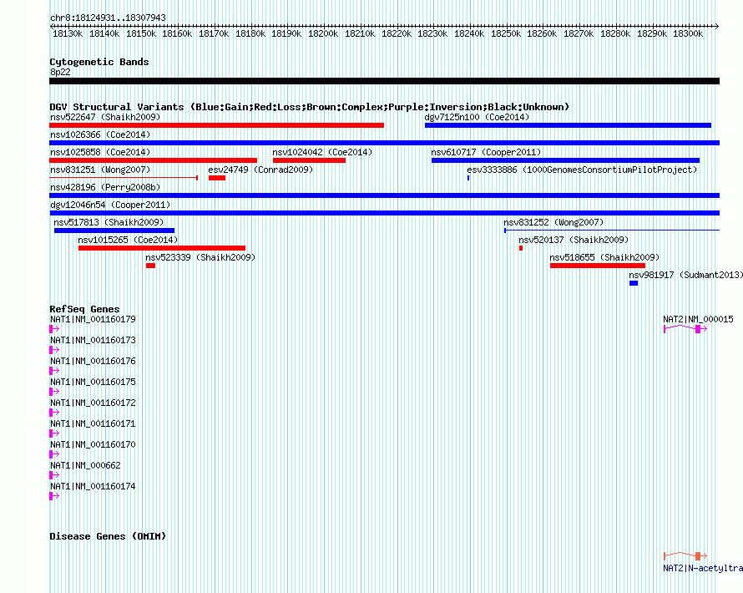Click NAT1 NM_001160170 gene glyph
This screenshot has width=743, height=593.
tap(54, 454)
